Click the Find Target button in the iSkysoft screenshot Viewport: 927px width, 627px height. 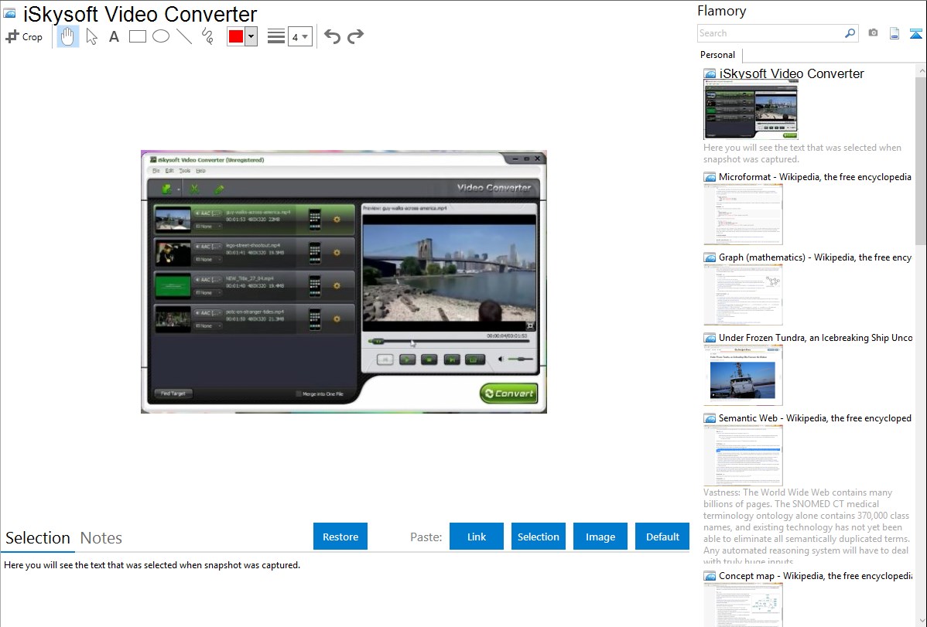173,394
